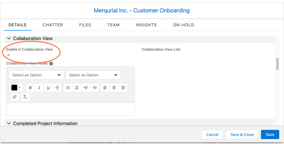Align text left
Viewport: 284px width, 144px height.
(x=105, y=88)
